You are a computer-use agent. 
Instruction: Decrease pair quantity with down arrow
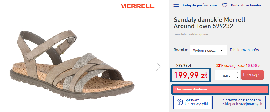237,77
